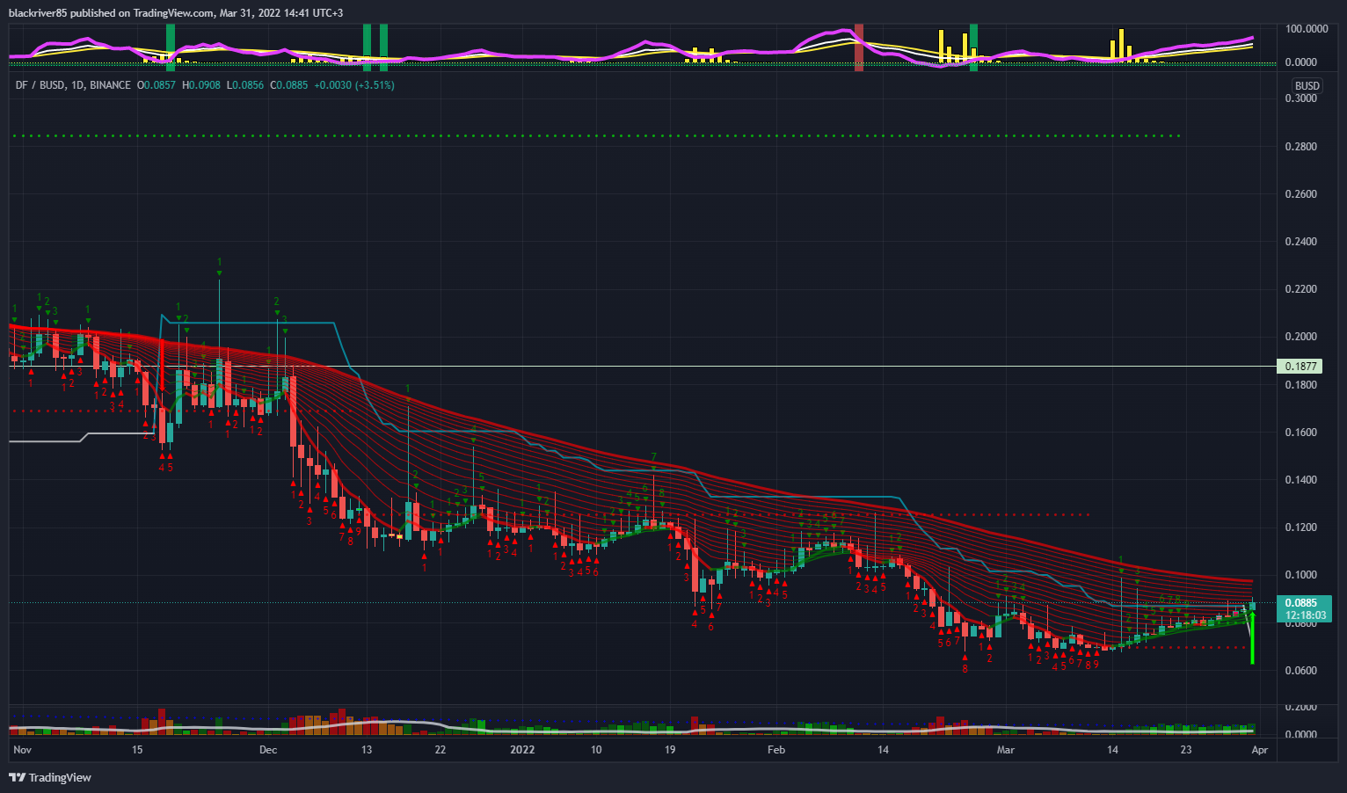The height and width of the screenshot is (793, 1347).
Task: Click the change value +0.0030 (+3.51%)
Action: (353, 85)
